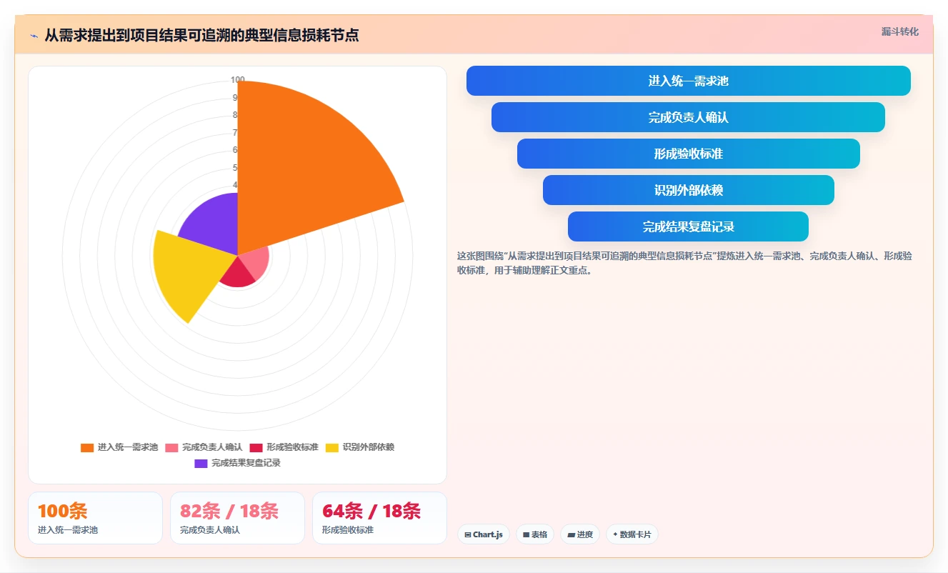Click the 进度 tag chip

[x=580, y=534]
